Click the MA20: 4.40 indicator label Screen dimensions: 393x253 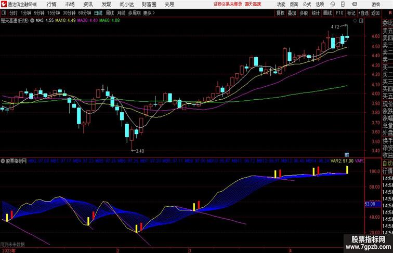point(87,21)
